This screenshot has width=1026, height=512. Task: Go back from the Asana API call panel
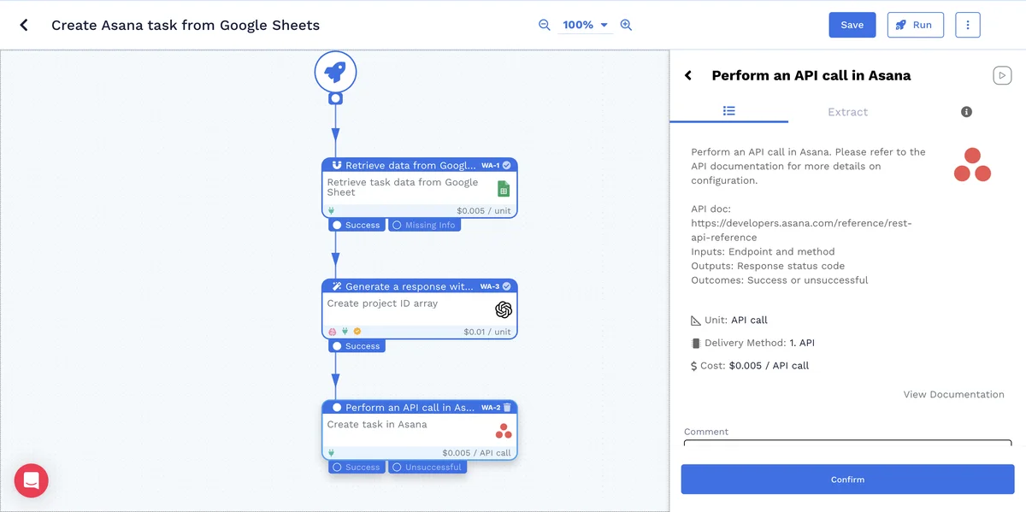(x=688, y=75)
